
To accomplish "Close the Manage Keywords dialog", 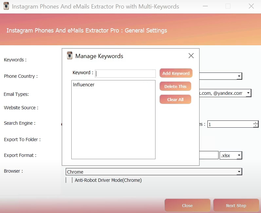I will pyautogui.click(x=191, y=56).
